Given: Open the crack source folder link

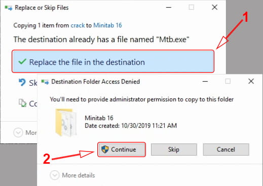Looking at the screenshot, I should click(x=78, y=25).
